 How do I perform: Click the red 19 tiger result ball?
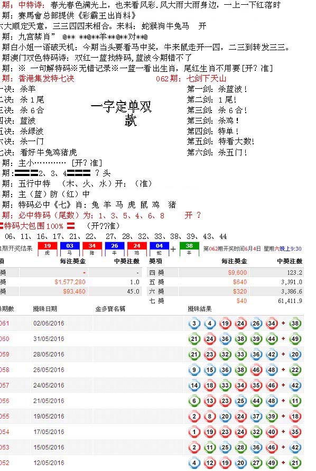click(x=47, y=249)
